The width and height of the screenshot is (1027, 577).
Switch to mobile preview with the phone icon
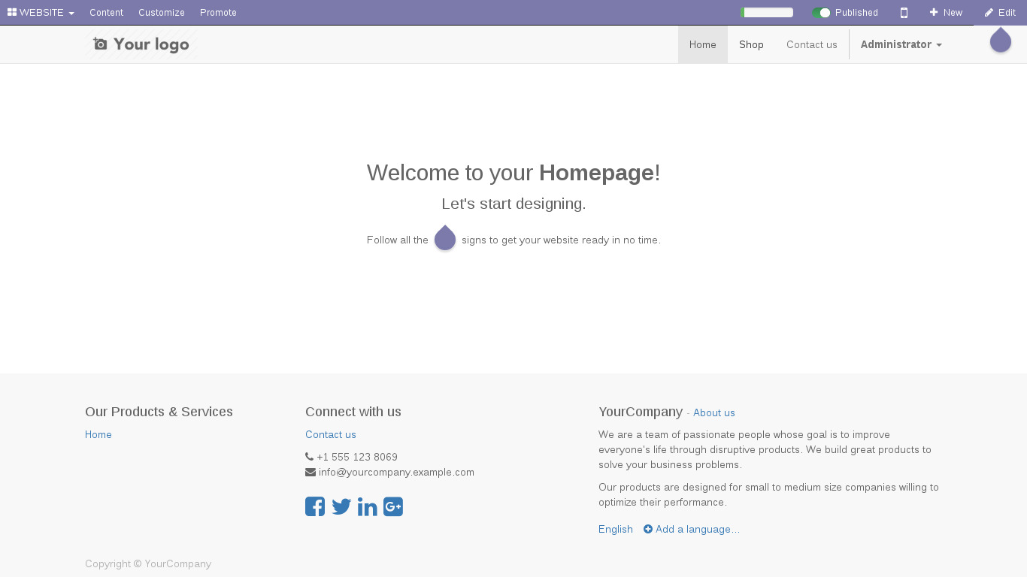904,12
